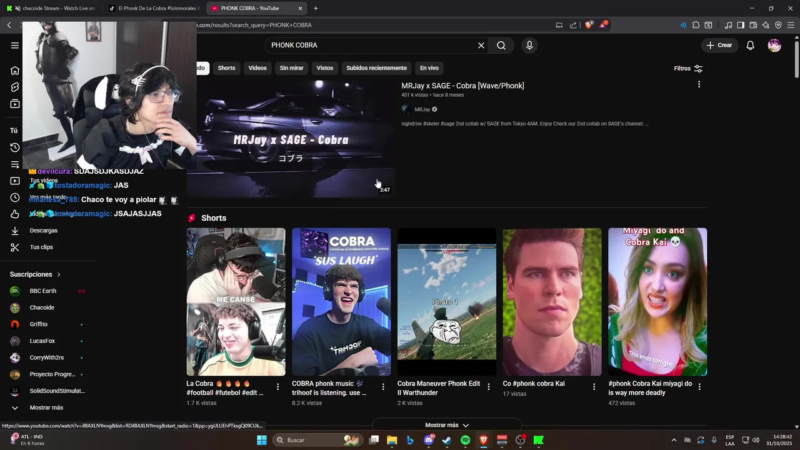Toggle the Sin mirar filter chip
The height and width of the screenshot is (450, 800).
(291, 67)
